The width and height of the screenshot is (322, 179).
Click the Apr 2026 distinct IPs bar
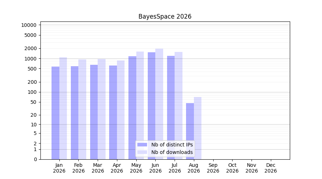click(x=113, y=113)
